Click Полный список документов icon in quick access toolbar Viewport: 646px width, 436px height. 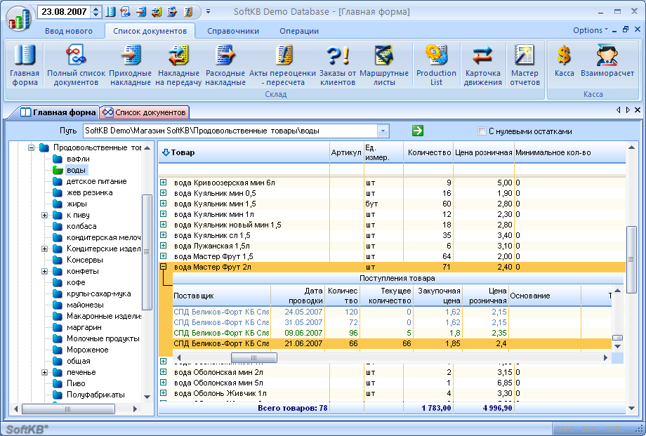click(125, 12)
